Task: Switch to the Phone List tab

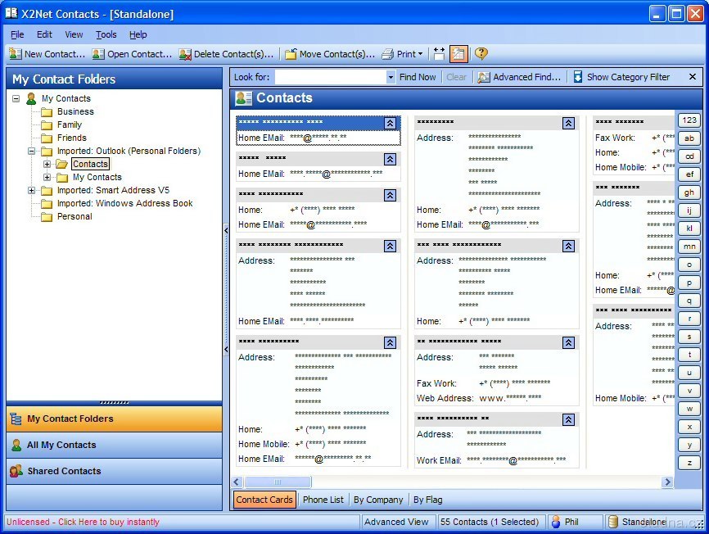Action: coord(323,500)
